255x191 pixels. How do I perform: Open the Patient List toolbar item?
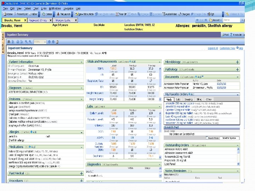point(21,14)
